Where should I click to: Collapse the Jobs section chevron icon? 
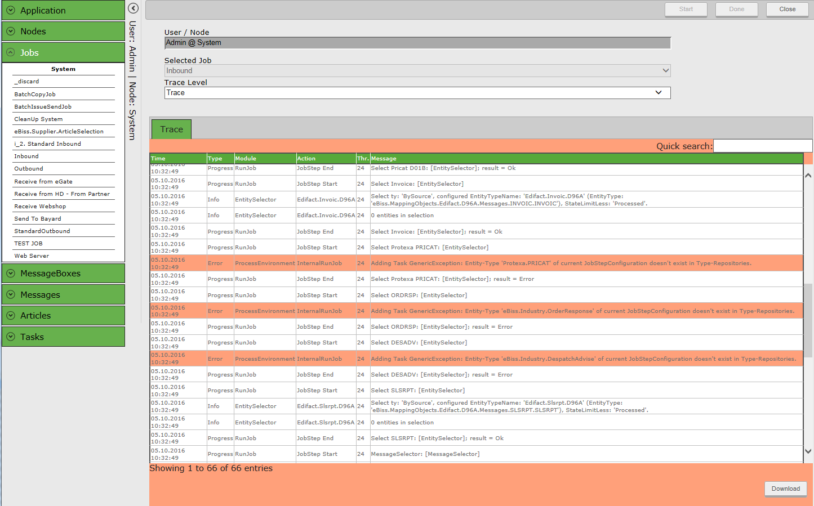(x=11, y=52)
